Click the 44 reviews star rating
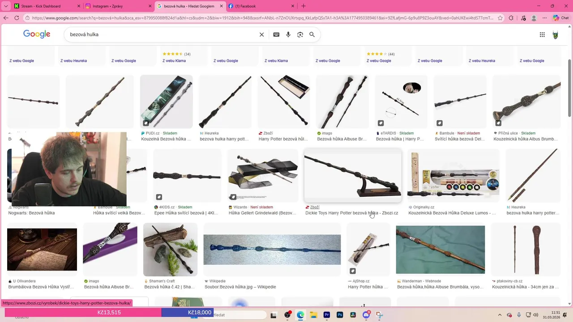Image resolution: width=573 pixels, height=322 pixels. pyautogui.click(x=381, y=54)
